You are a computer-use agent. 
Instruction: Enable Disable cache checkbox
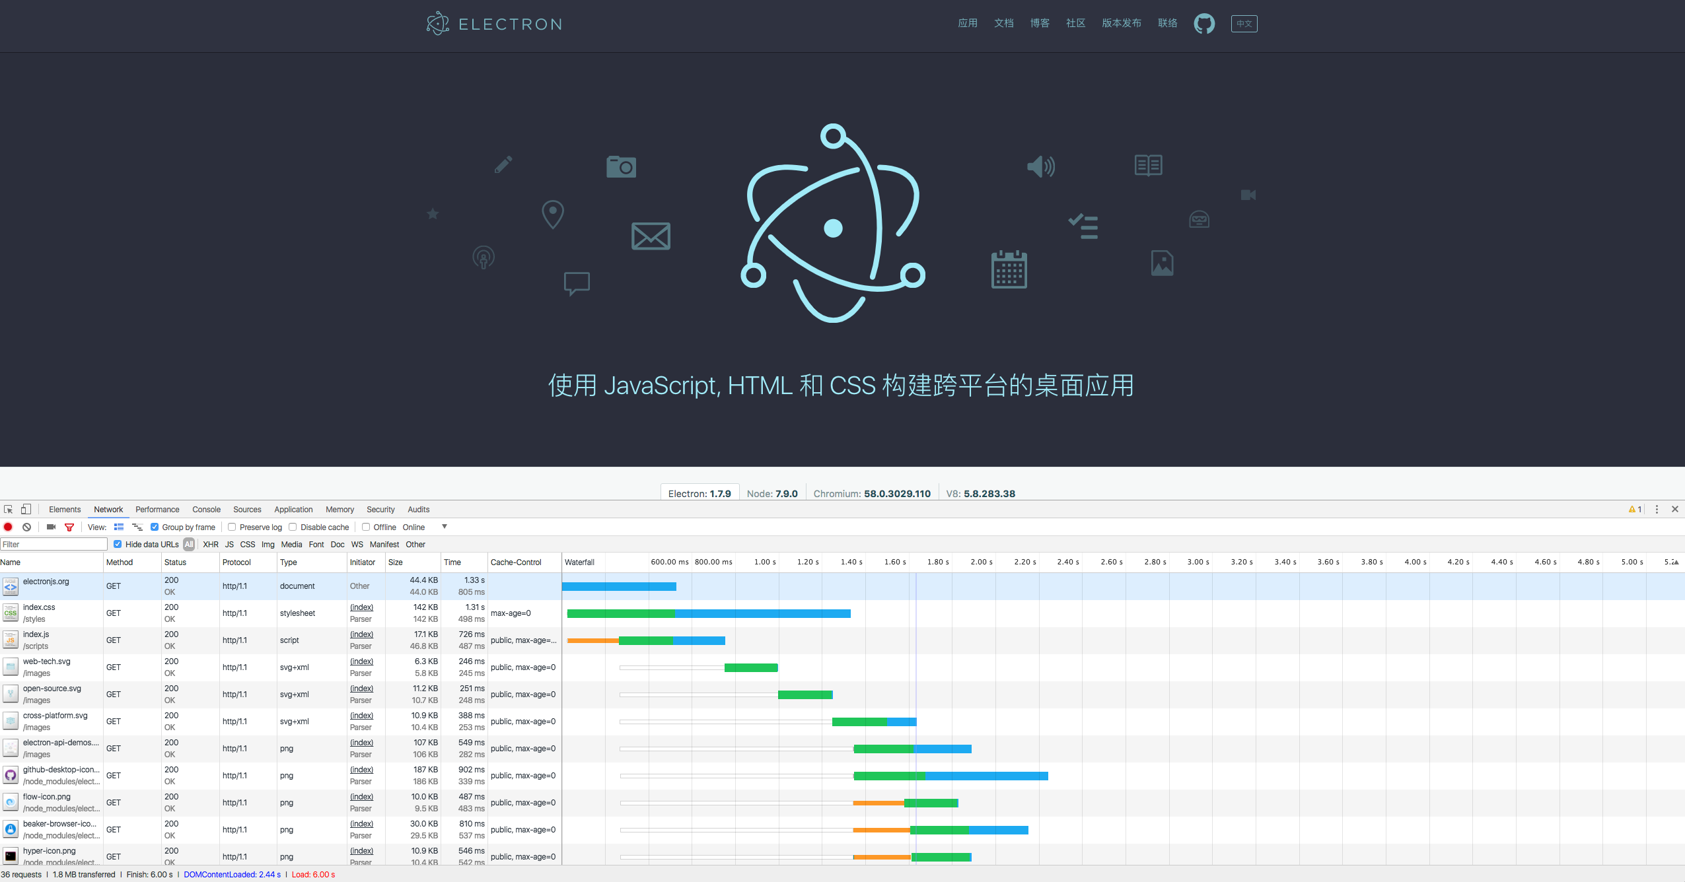click(293, 527)
